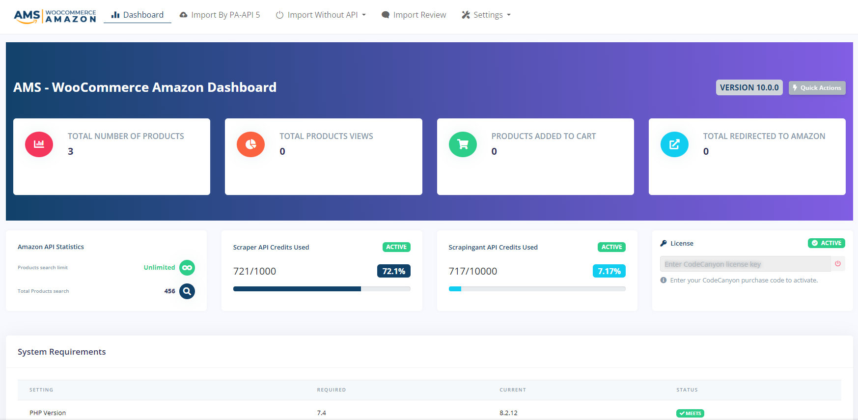Click the blue external link icon
The width and height of the screenshot is (858, 420).
point(674,144)
